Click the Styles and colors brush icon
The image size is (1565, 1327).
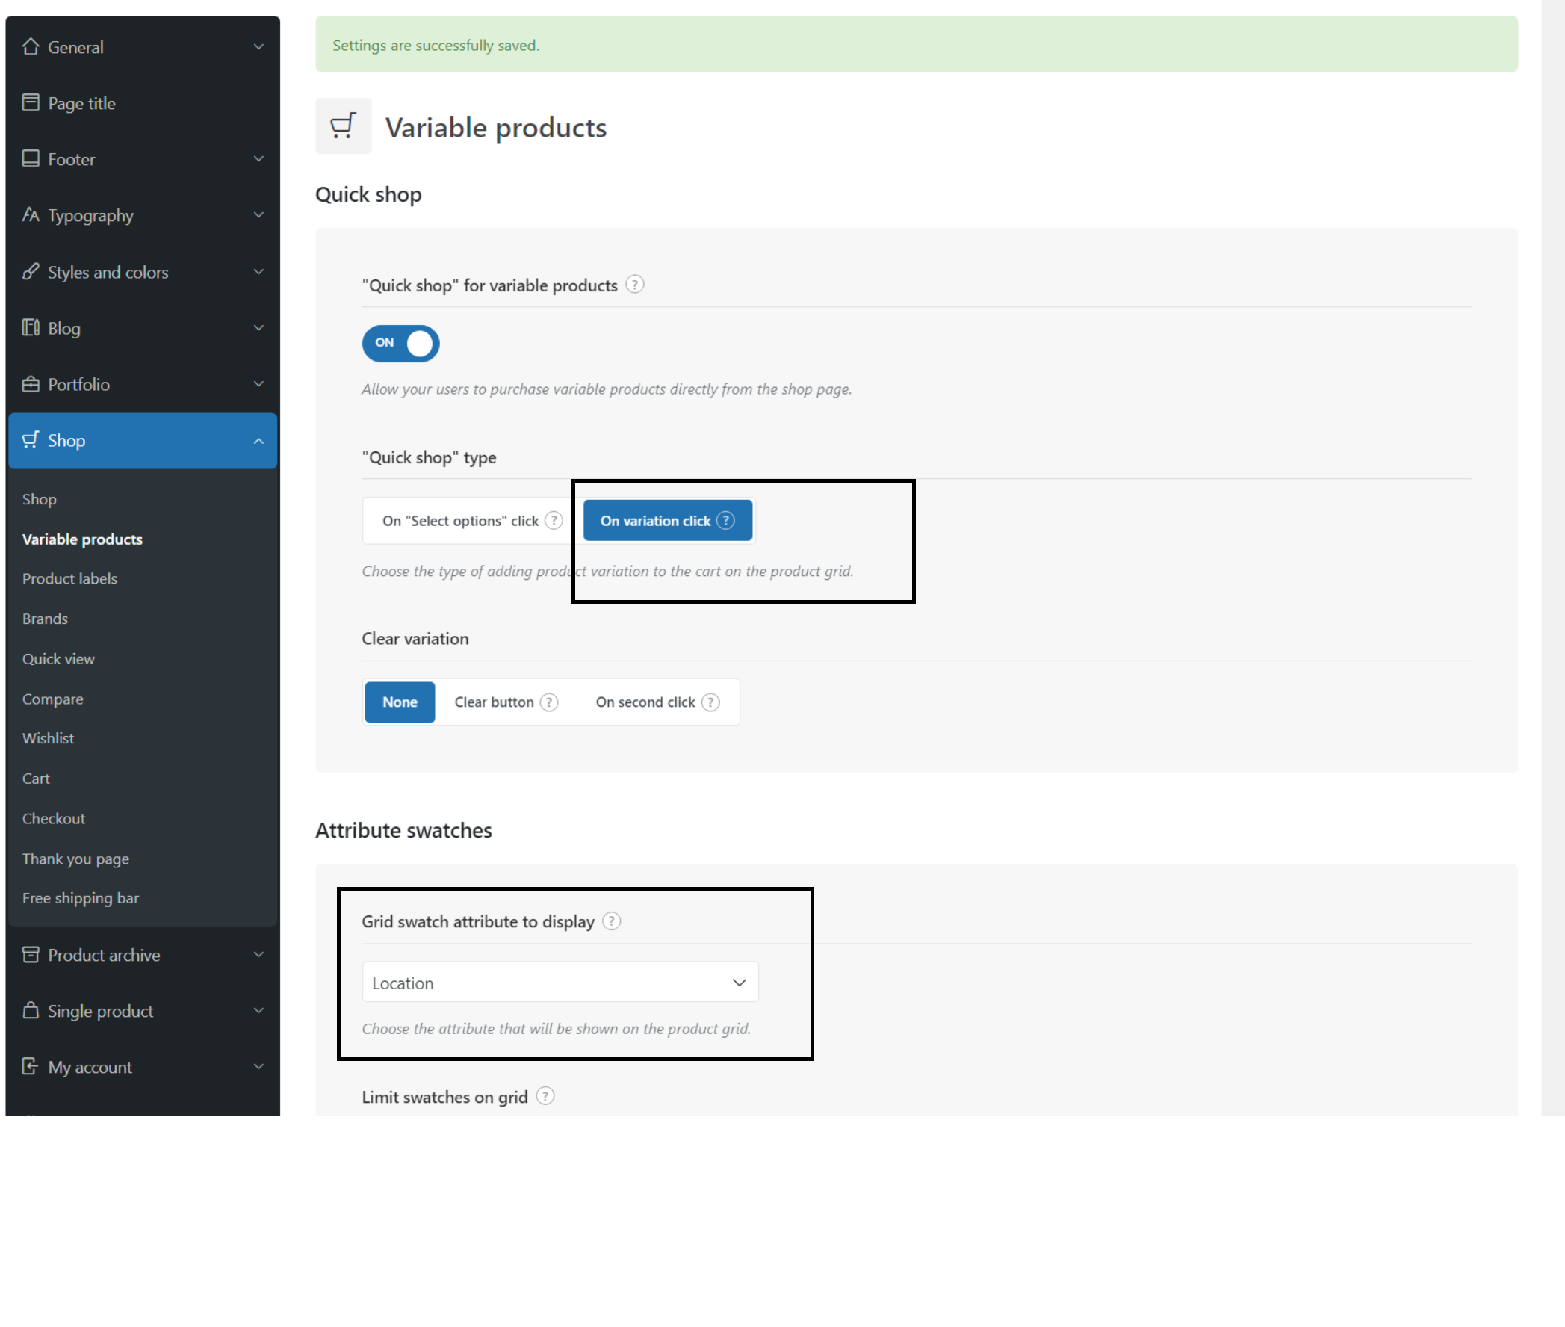point(31,271)
